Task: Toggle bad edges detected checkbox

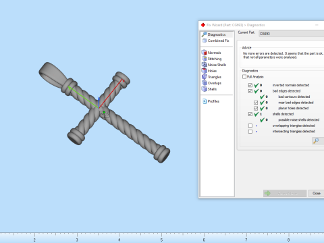Action: 250,91
